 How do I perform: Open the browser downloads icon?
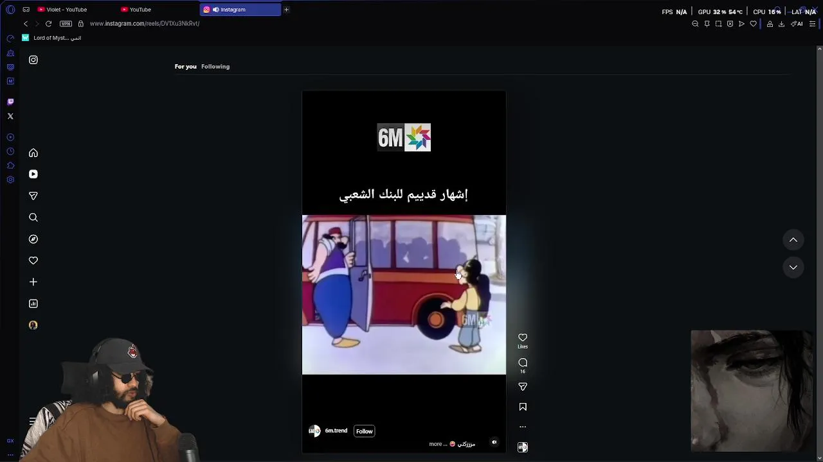point(781,24)
